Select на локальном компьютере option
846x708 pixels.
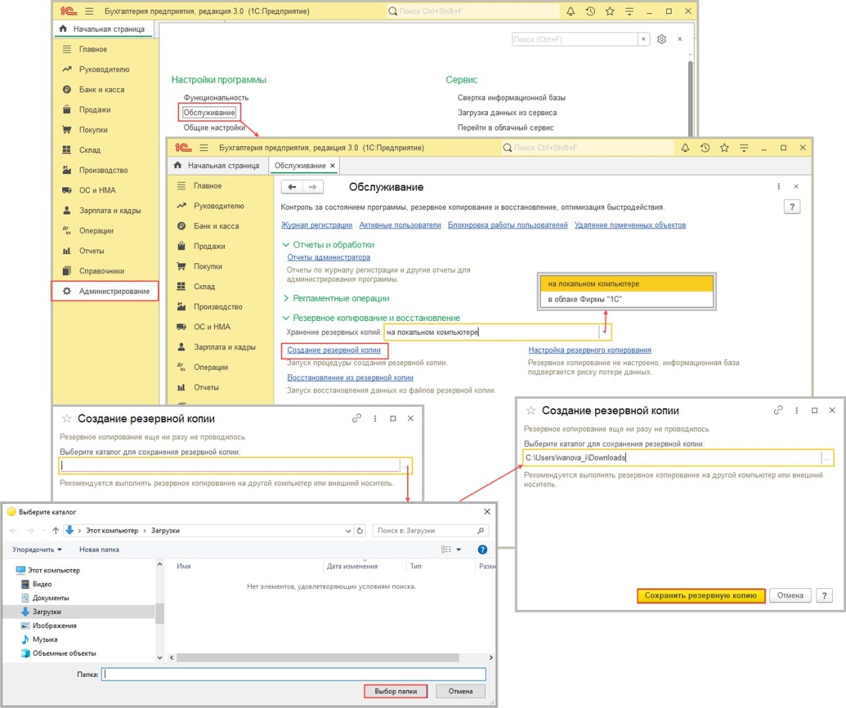coord(627,283)
